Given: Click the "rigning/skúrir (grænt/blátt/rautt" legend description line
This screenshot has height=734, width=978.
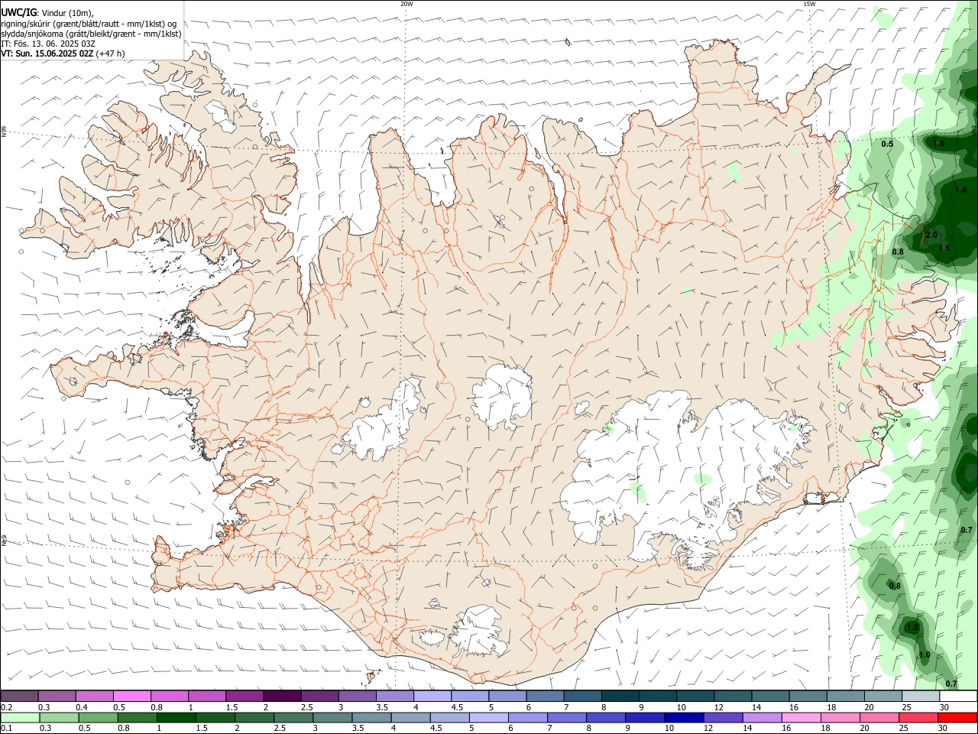Looking at the screenshot, I should pos(89,24).
